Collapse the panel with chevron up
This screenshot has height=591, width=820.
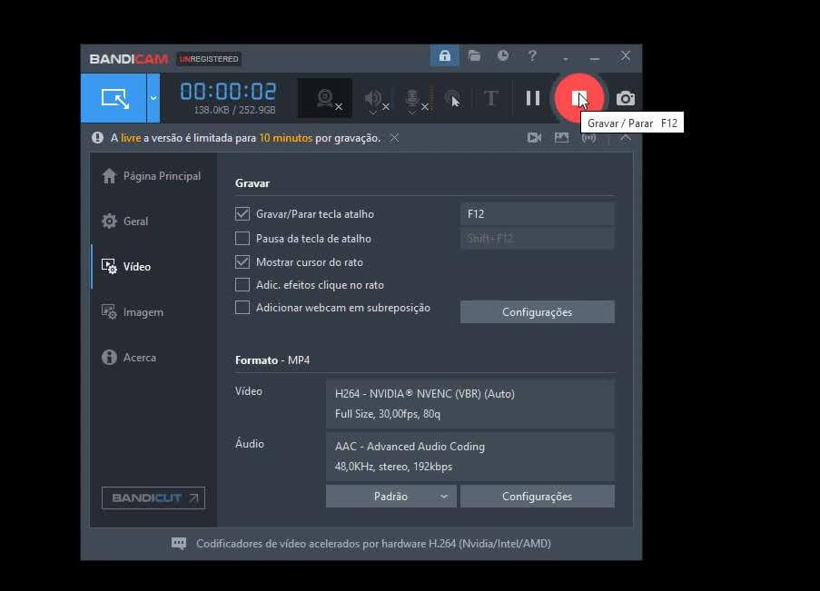(626, 138)
